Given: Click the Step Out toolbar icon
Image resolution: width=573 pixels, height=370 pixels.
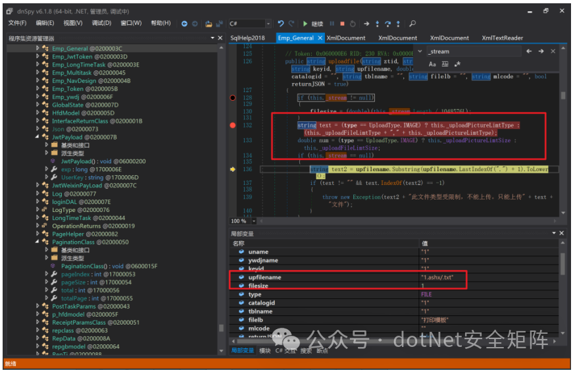Looking at the screenshot, I should [x=398, y=24].
